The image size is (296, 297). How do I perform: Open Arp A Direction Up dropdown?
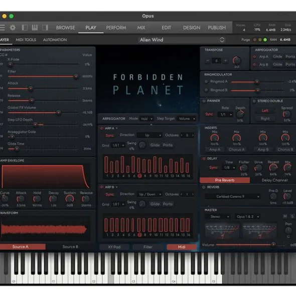[x=150, y=135]
